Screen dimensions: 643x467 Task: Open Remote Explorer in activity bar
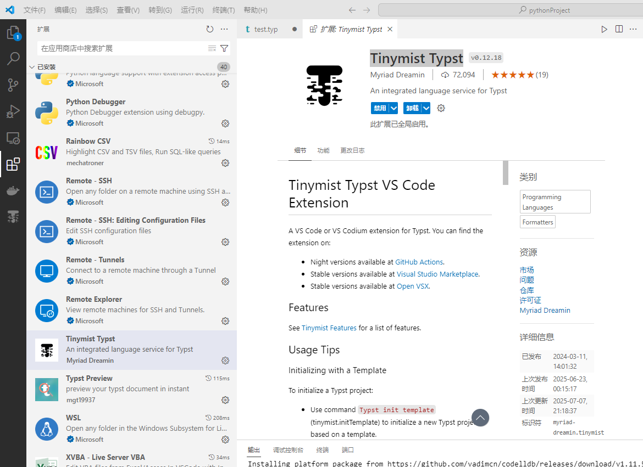[x=13, y=138]
